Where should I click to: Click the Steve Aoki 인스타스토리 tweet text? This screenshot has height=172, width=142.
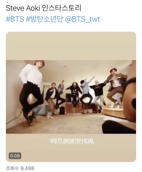coord(43,8)
